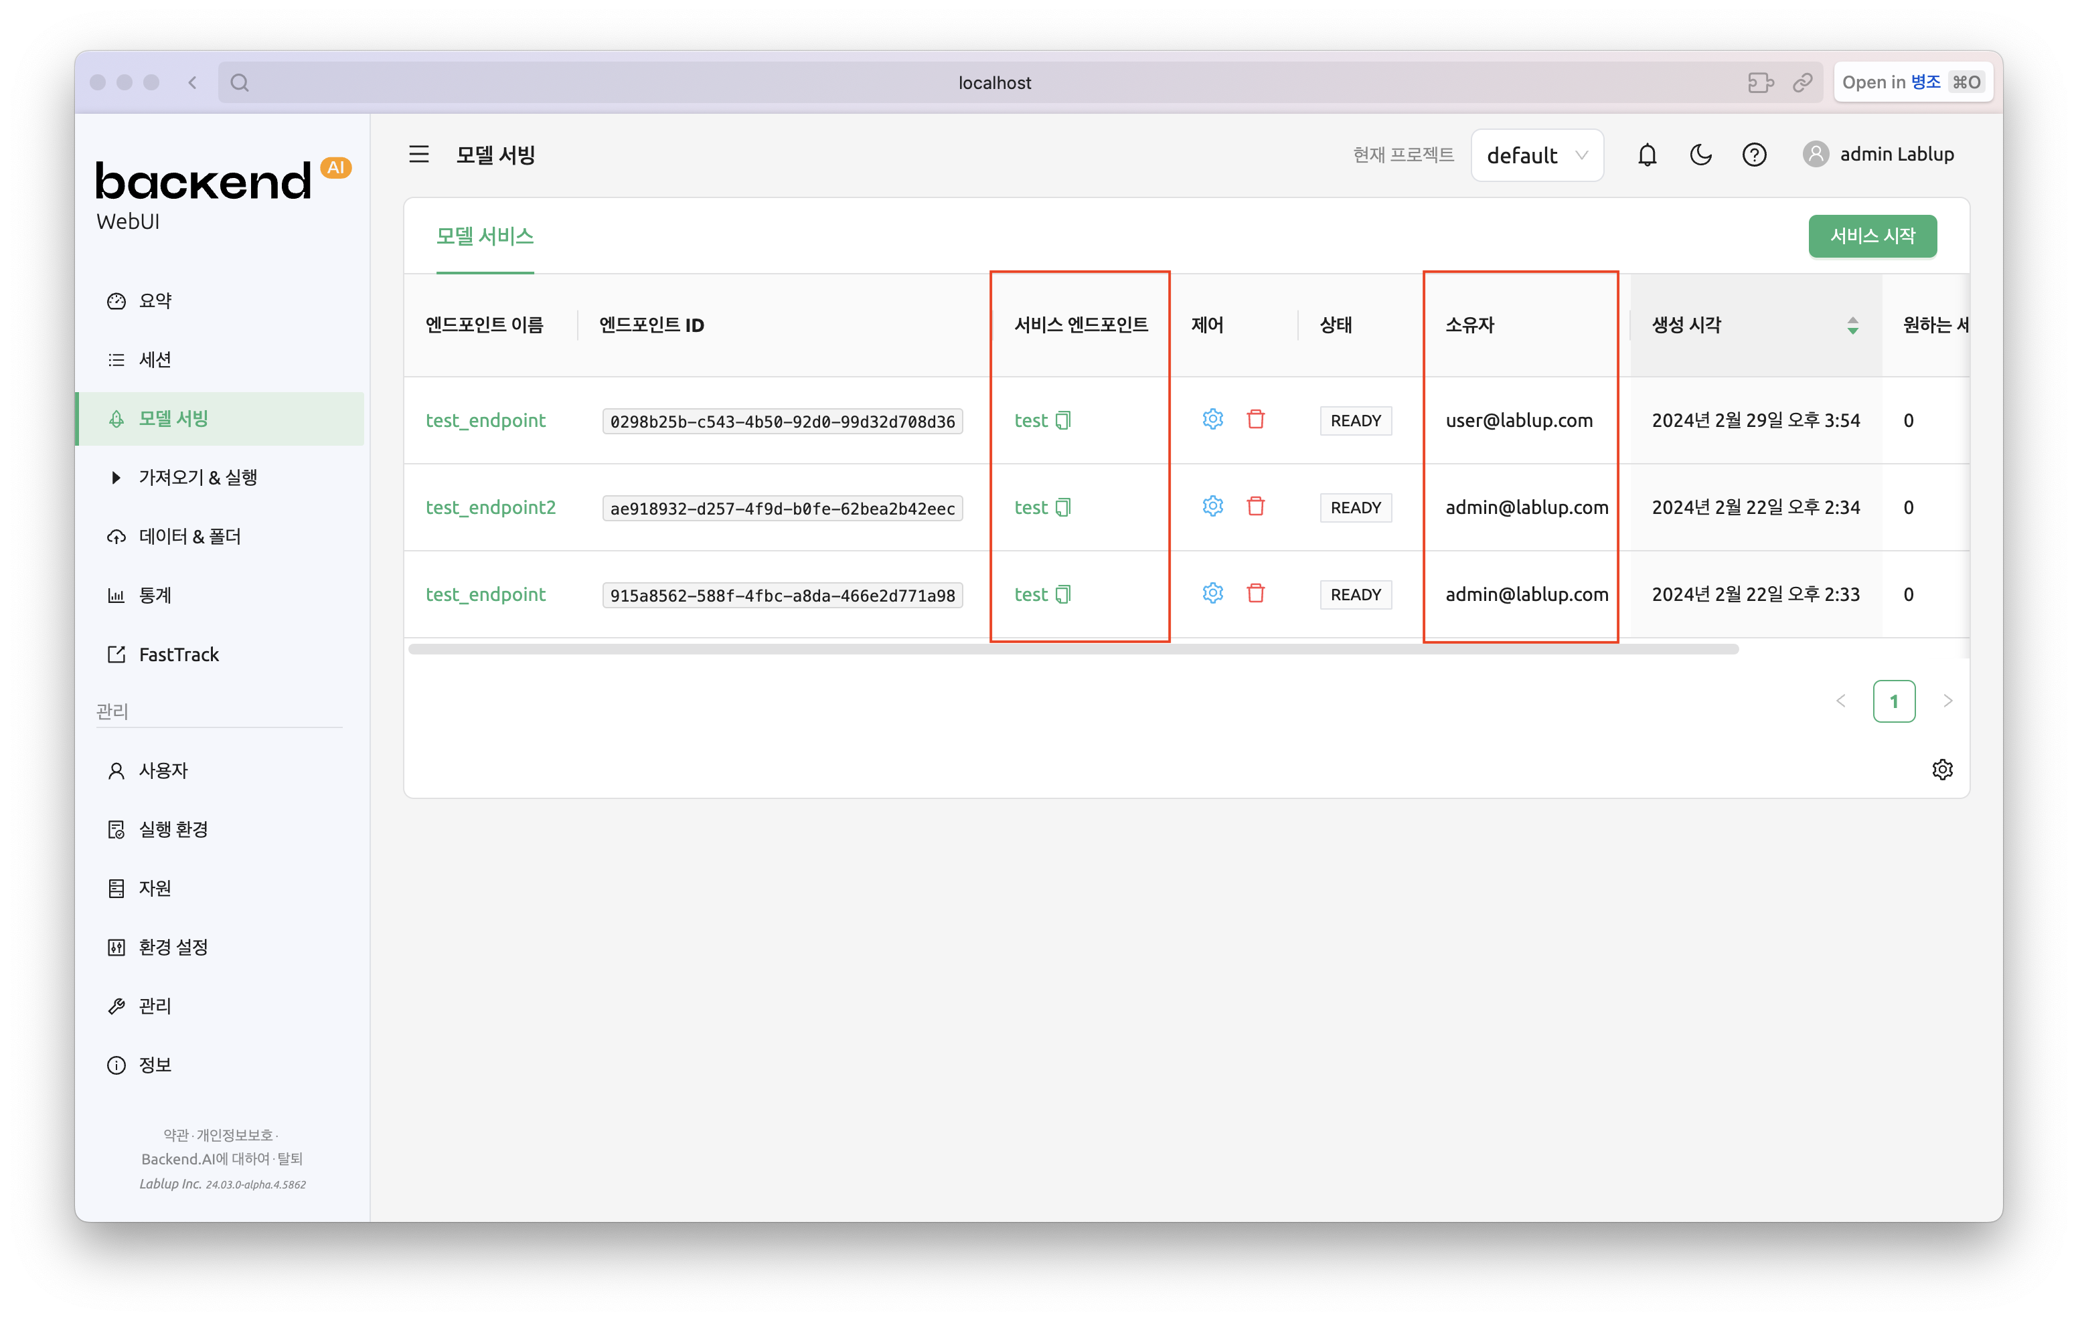Viewport: 2078px width, 1321px height.
Task: Collapse sidebar with hamburger menu icon
Action: pyautogui.click(x=418, y=155)
